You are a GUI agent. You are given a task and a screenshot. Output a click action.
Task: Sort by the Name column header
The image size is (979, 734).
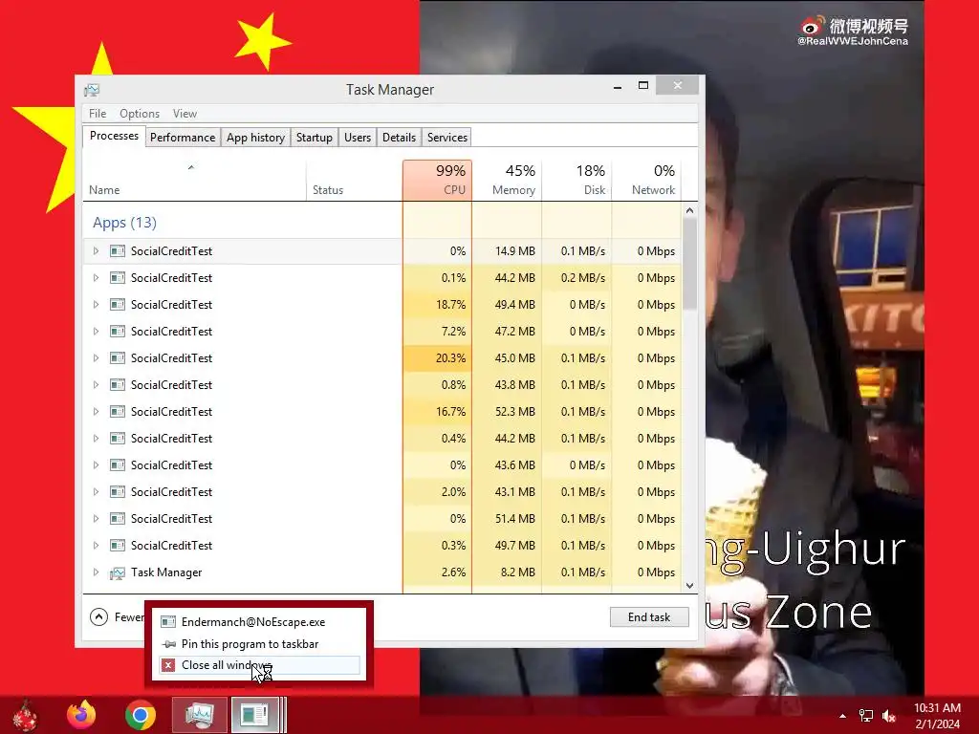click(x=194, y=181)
